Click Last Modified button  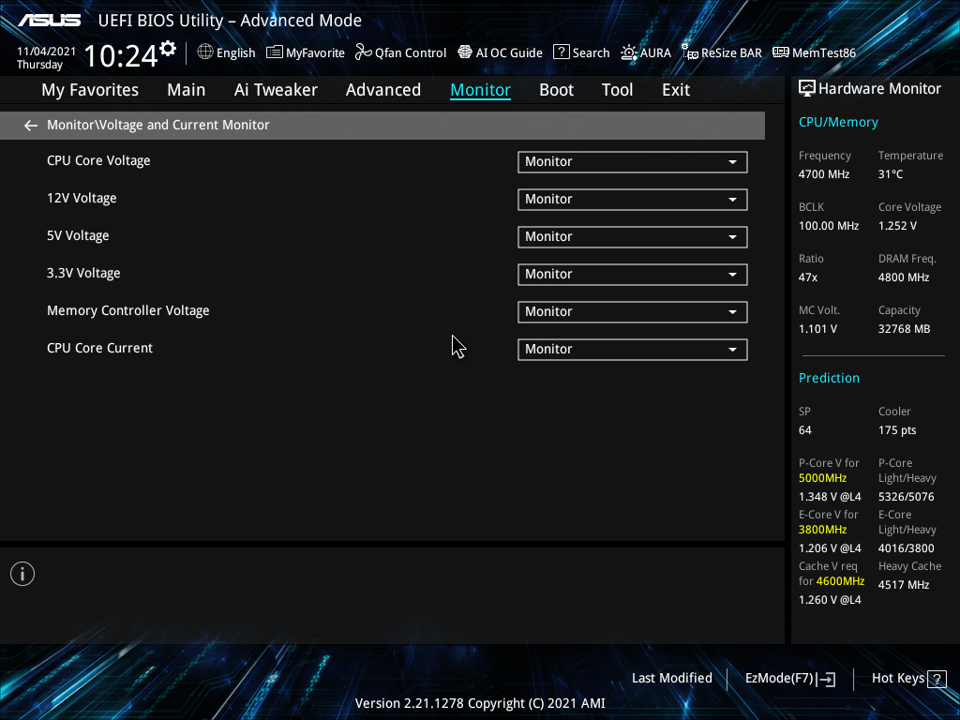click(671, 678)
